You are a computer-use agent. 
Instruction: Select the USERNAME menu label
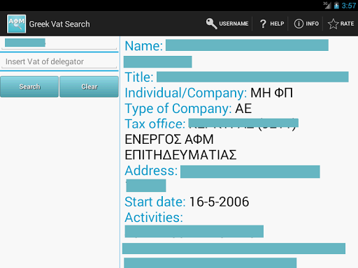pos(234,24)
